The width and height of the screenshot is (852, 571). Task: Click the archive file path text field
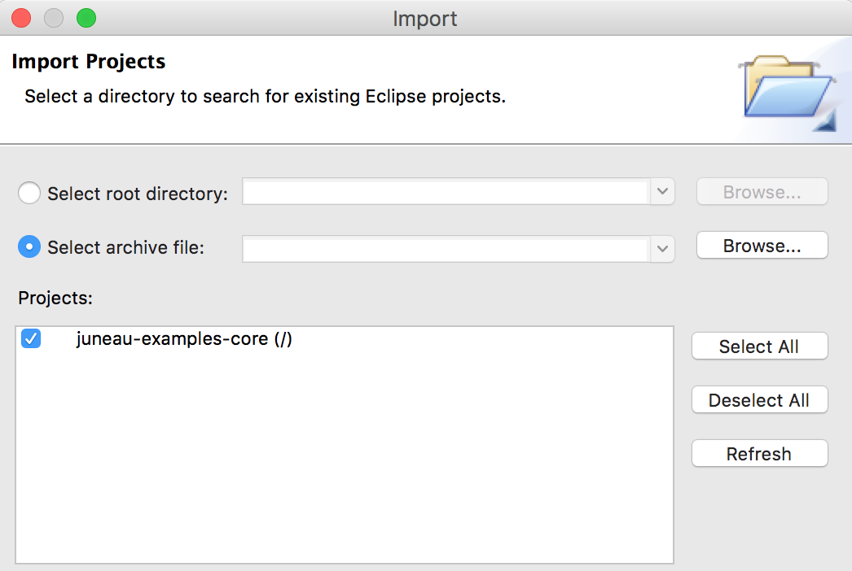click(446, 249)
